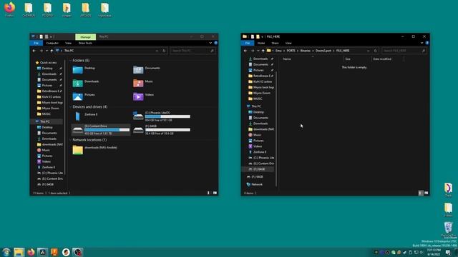Select Network in FILE_HERE window sidebar
This screenshot has height=257, width=458.
tap(255, 184)
